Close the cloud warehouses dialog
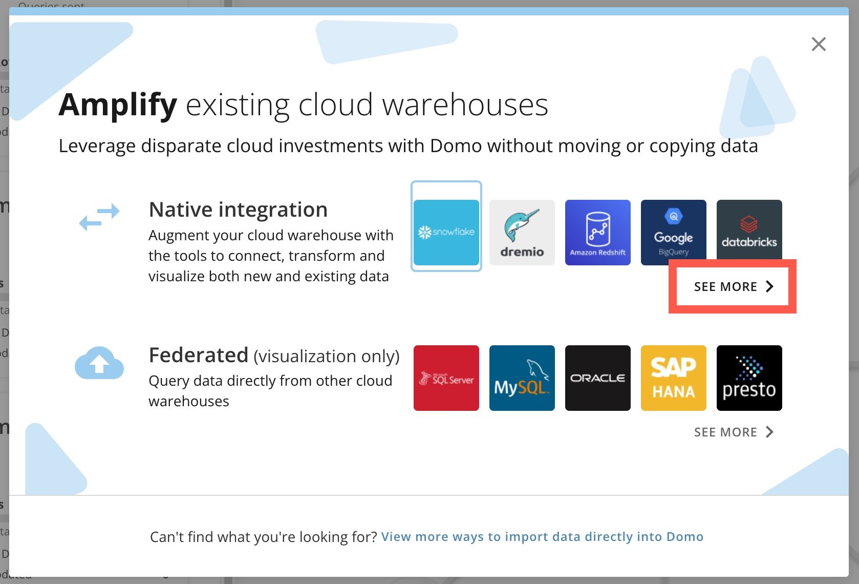Image resolution: width=859 pixels, height=584 pixels. (819, 44)
